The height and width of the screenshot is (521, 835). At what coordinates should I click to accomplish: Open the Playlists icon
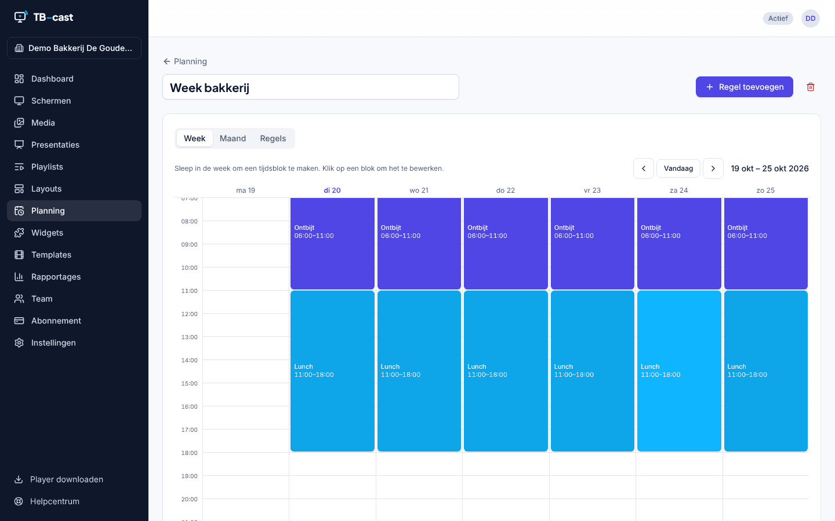[19, 167]
